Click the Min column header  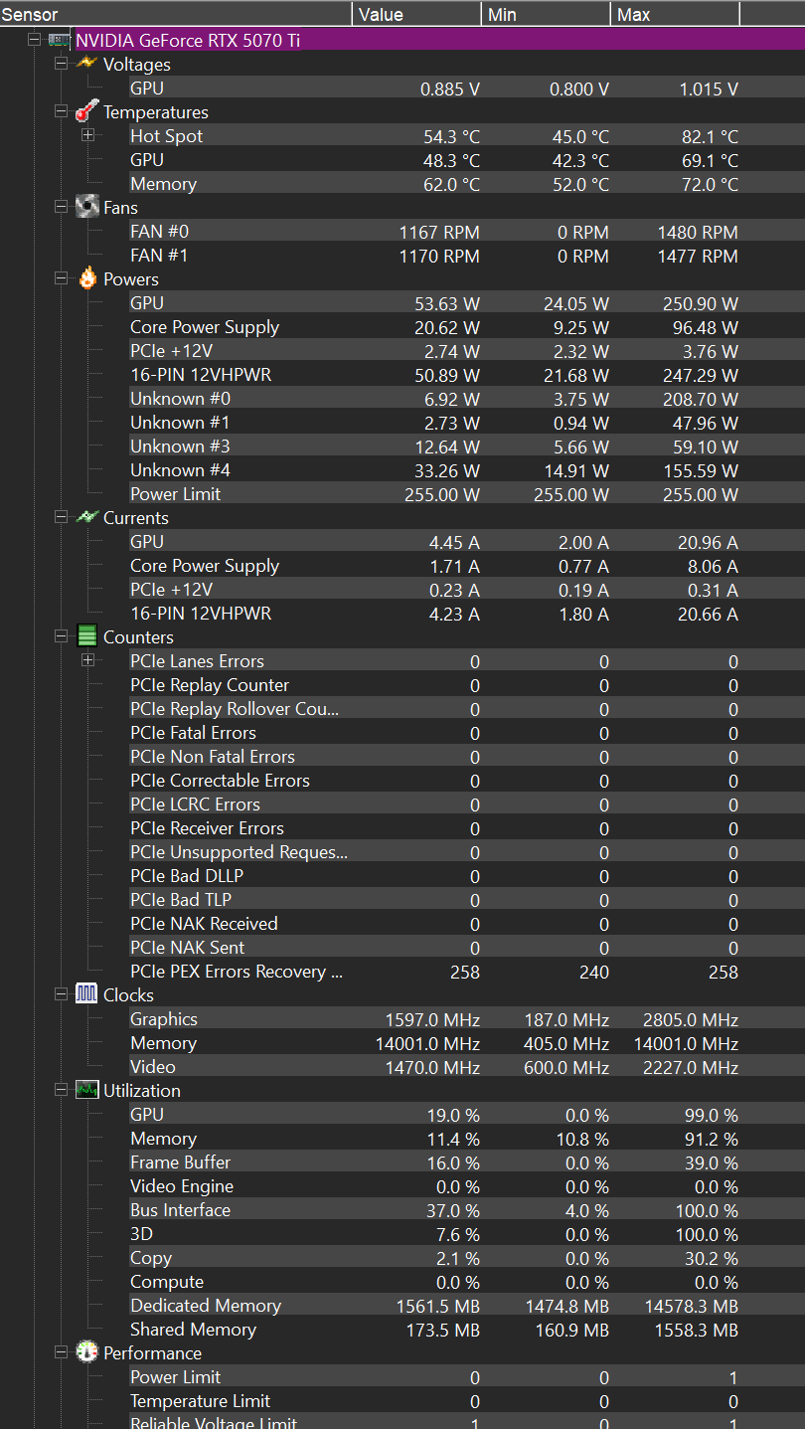[547, 14]
